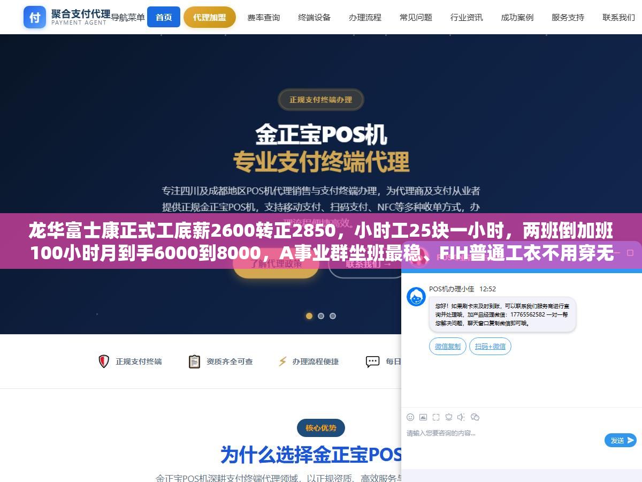
Task: Click the 发送 send button
Action: [x=621, y=440]
